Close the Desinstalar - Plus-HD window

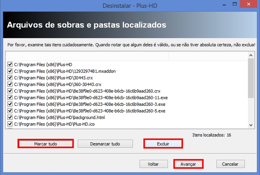[x=248, y=4]
